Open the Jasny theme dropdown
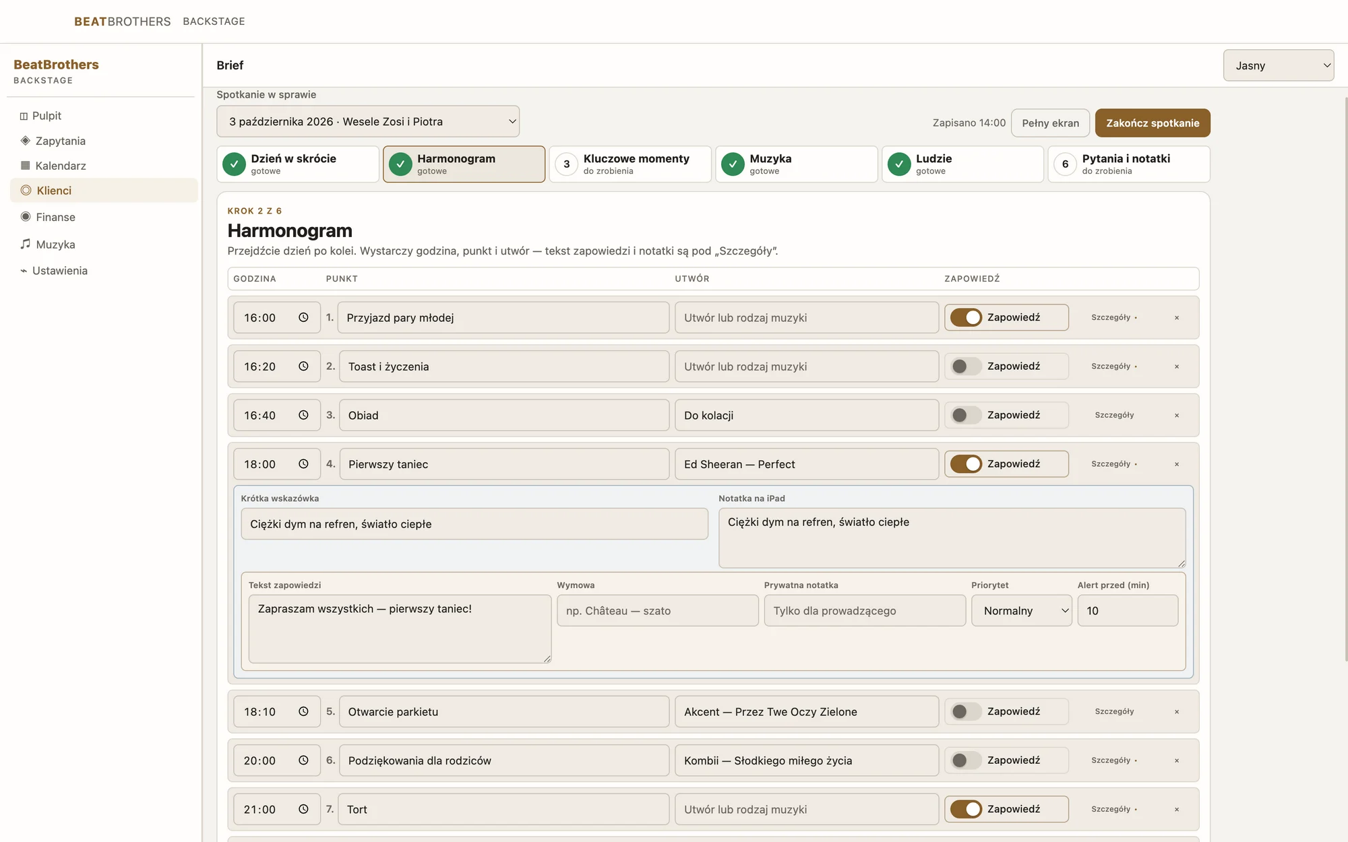1348x842 pixels. (x=1279, y=65)
